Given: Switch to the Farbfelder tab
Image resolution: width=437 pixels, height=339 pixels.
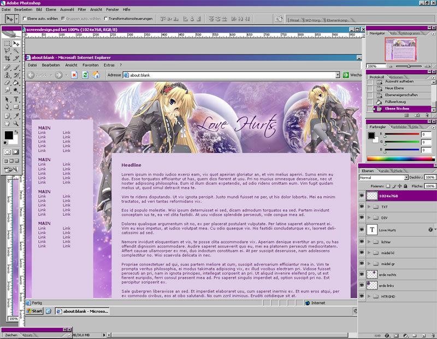Looking at the screenshot, I should 399,127.
